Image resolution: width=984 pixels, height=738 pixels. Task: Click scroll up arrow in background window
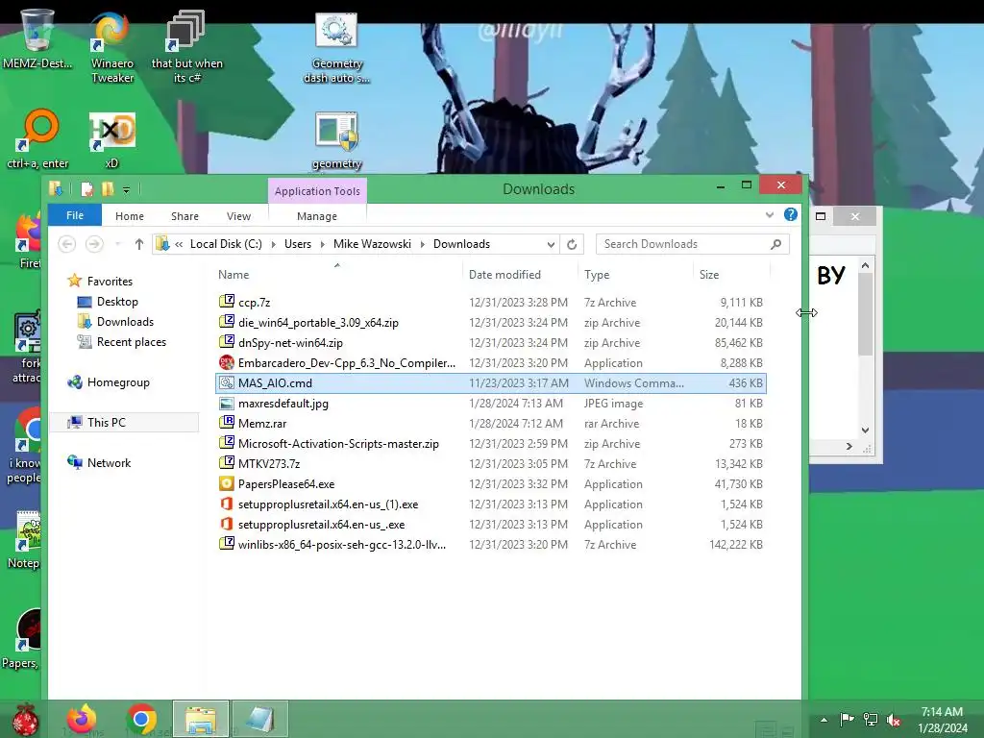tap(866, 265)
